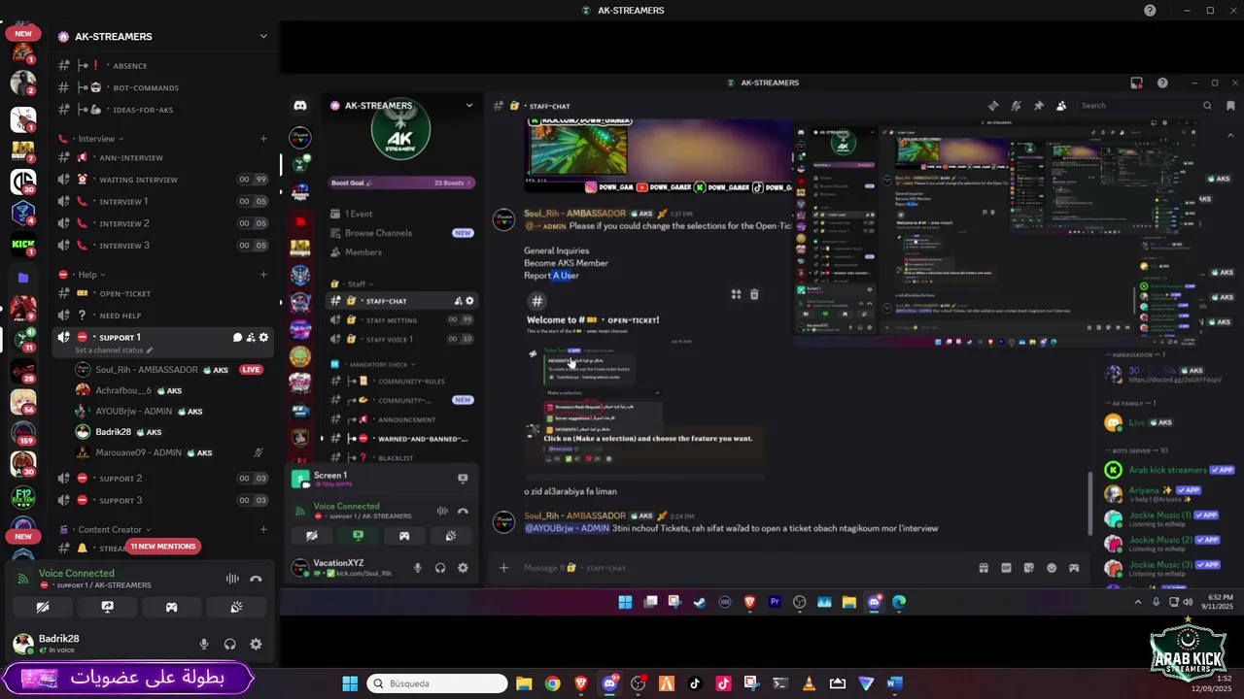Open Google Chrome from the taskbar

tap(552, 683)
